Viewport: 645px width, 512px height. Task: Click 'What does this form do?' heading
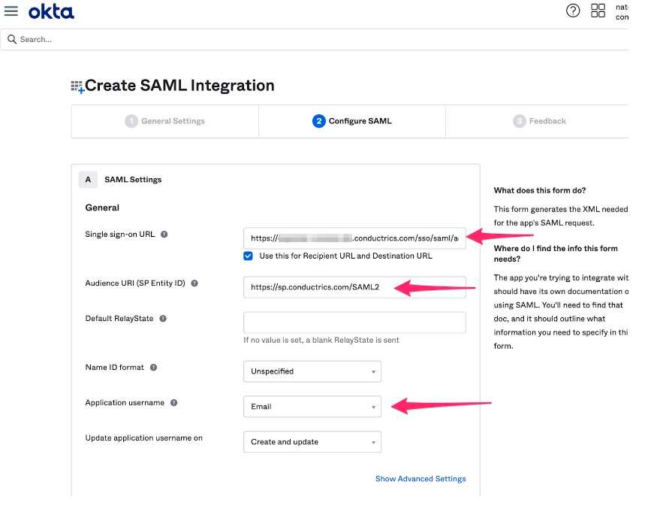pos(540,191)
